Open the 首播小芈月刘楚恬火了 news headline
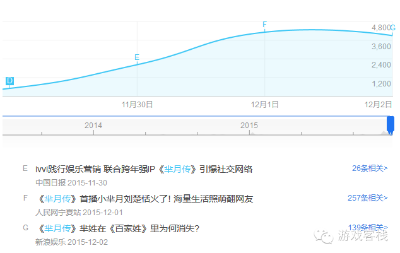The image size is (400, 253). pyautogui.click(x=145, y=199)
